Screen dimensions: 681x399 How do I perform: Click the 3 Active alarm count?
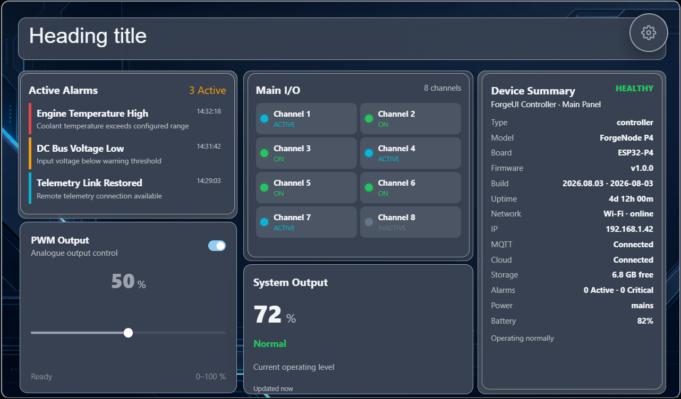208,91
